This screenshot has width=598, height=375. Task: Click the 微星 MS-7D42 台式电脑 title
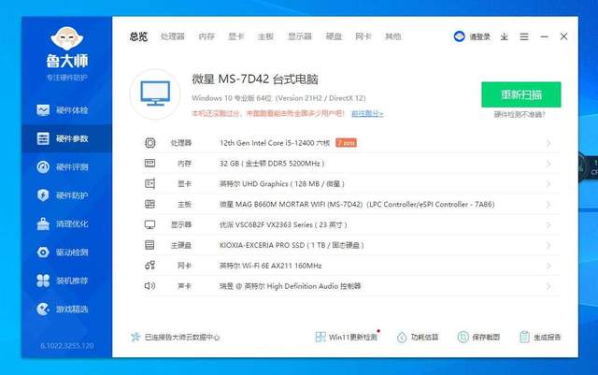[x=255, y=79]
